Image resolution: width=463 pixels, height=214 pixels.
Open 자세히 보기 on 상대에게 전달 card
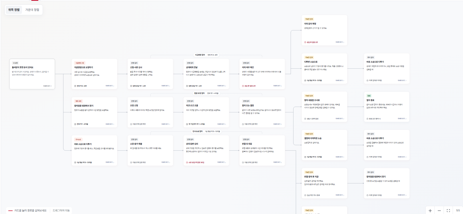[222, 86]
